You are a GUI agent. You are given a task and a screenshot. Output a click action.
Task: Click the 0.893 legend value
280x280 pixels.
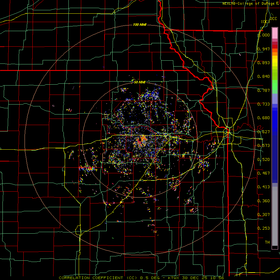(x=264, y=63)
